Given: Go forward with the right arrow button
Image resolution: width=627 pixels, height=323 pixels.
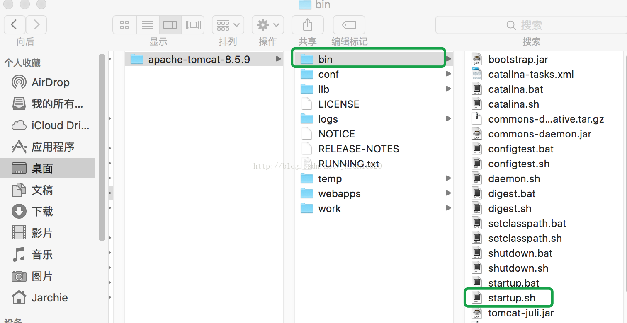Looking at the screenshot, I should [36, 25].
